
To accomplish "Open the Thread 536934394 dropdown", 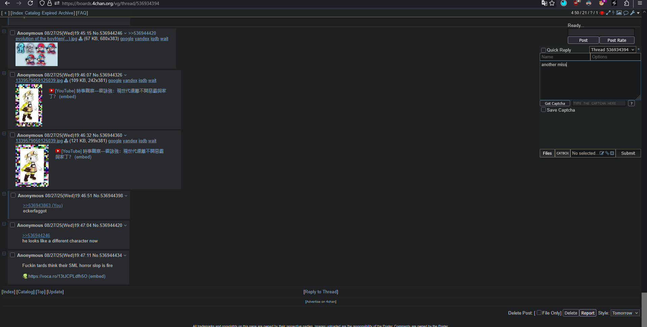I will pyautogui.click(x=613, y=50).
